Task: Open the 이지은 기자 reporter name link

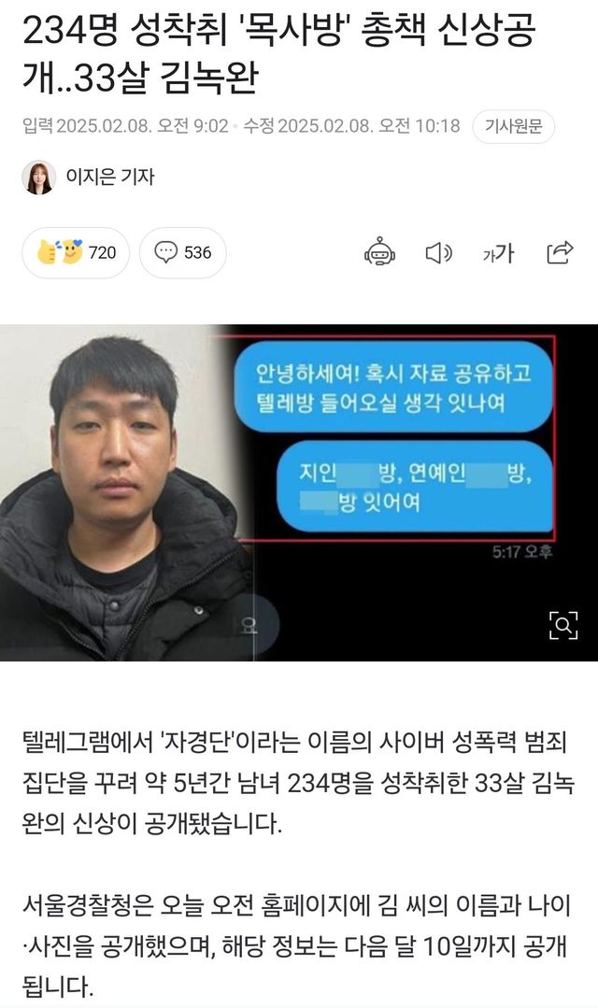Action: [110, 177]
